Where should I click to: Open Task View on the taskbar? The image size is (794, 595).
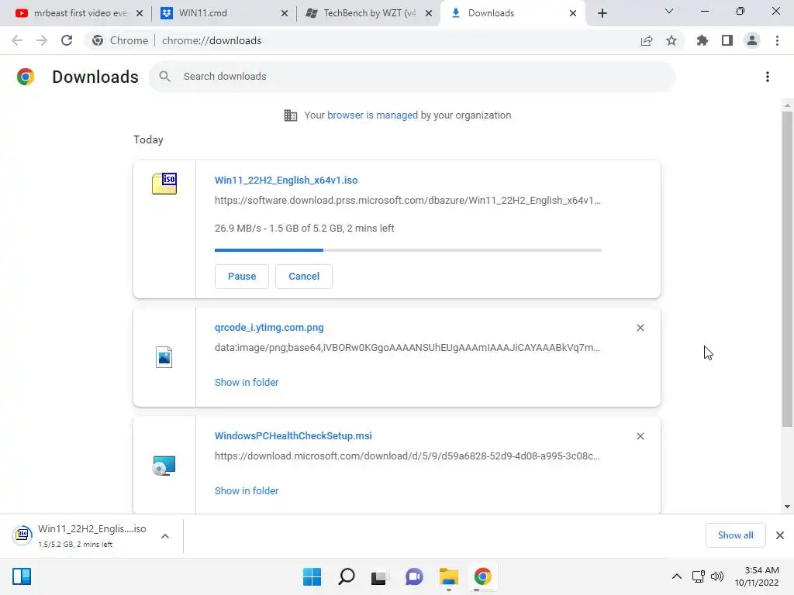pos(380,576)
